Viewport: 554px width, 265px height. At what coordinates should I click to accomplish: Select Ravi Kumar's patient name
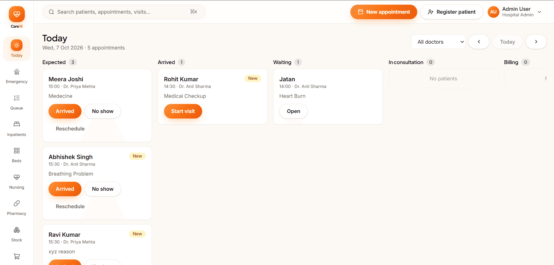(64, 235)
